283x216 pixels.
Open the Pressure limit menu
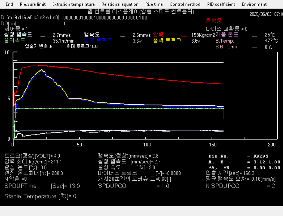[x=33, y=4]
